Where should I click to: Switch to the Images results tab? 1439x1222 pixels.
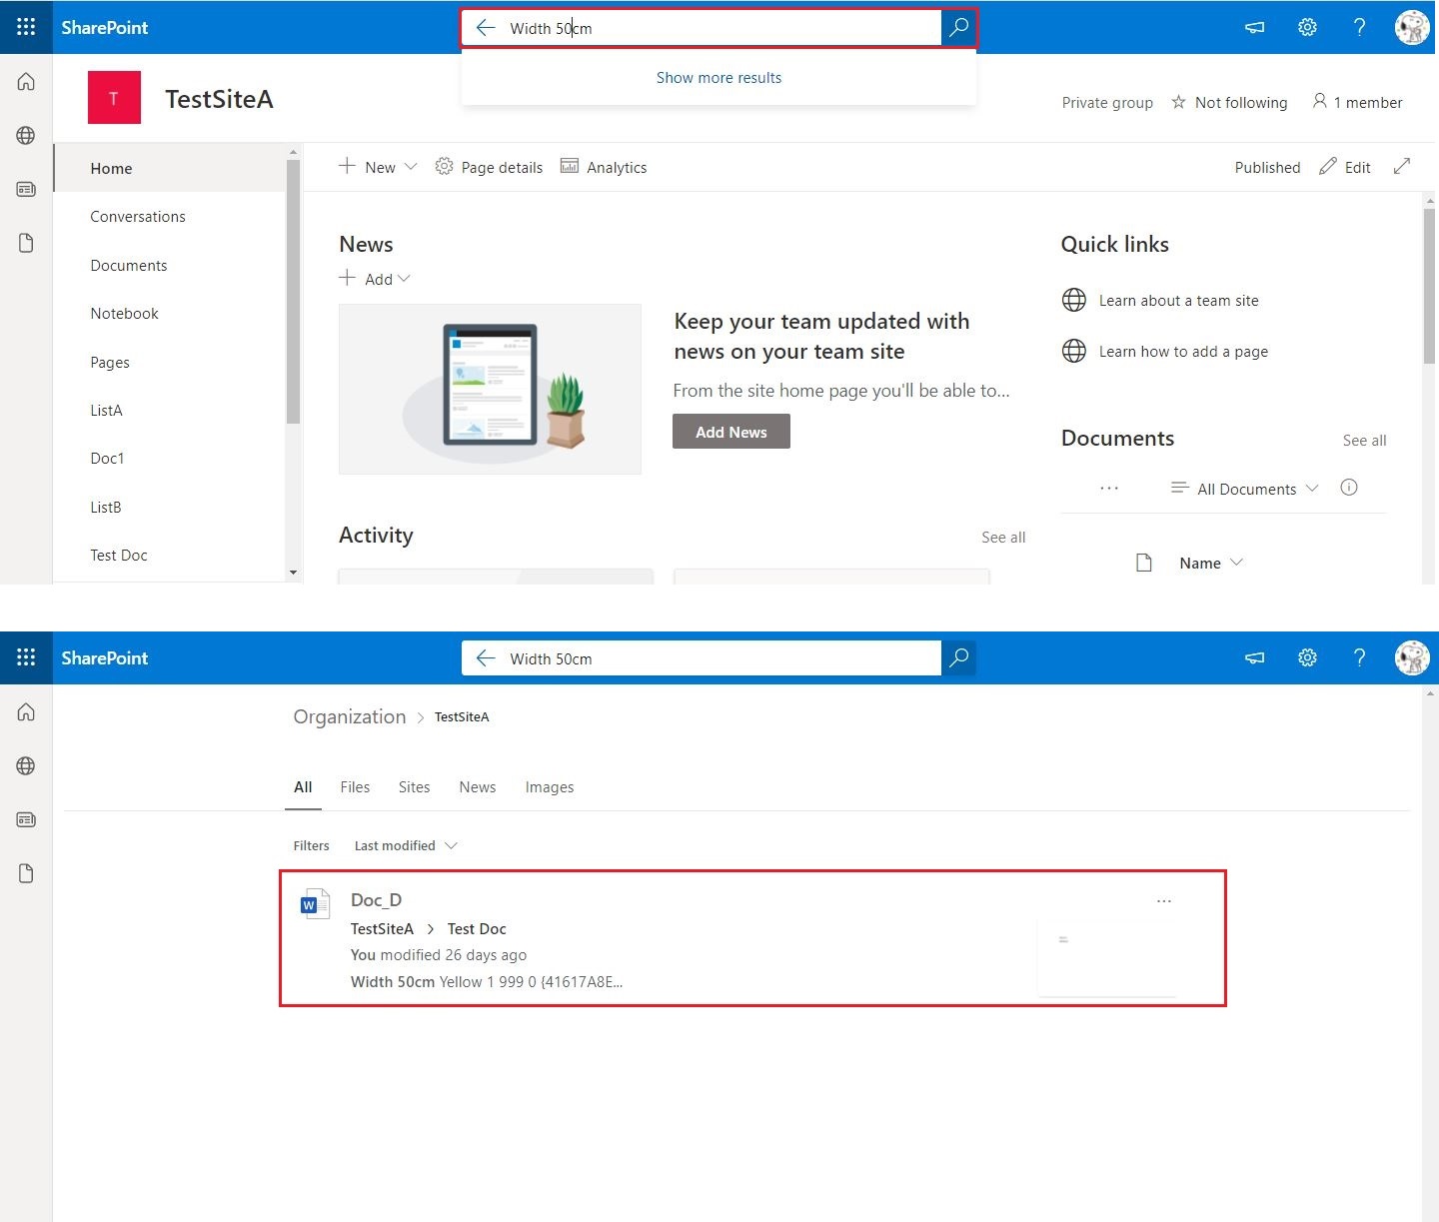point(549,787)
